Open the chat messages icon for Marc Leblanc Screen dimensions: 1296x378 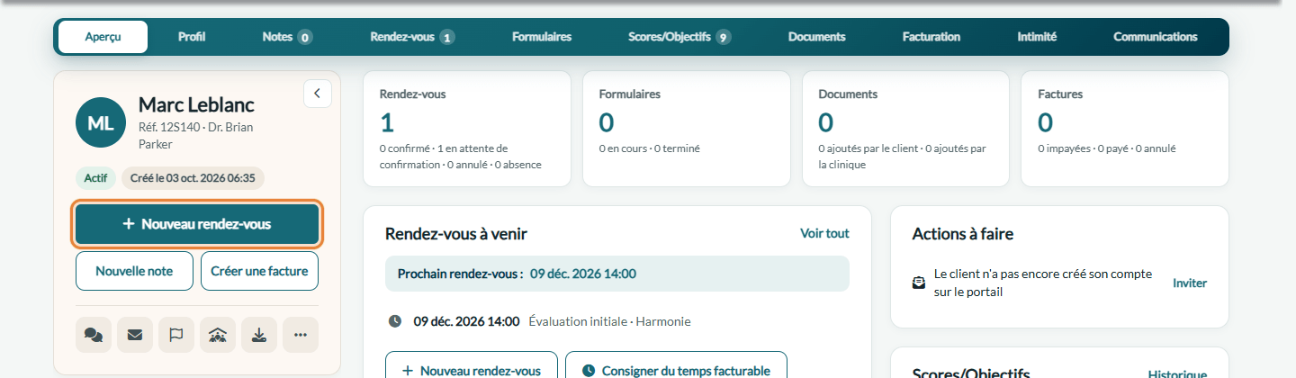pos(94,335)
